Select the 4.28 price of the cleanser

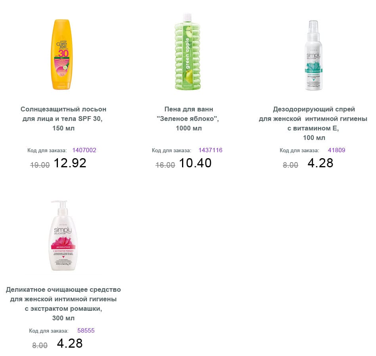[70, 343]
